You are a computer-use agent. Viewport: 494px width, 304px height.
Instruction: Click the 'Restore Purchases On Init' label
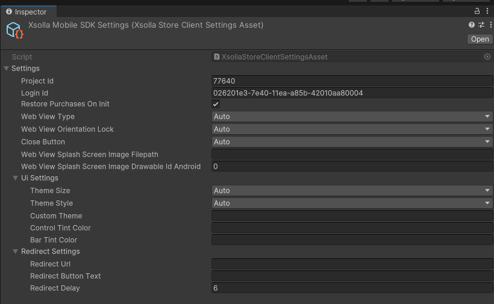point(65,104)
